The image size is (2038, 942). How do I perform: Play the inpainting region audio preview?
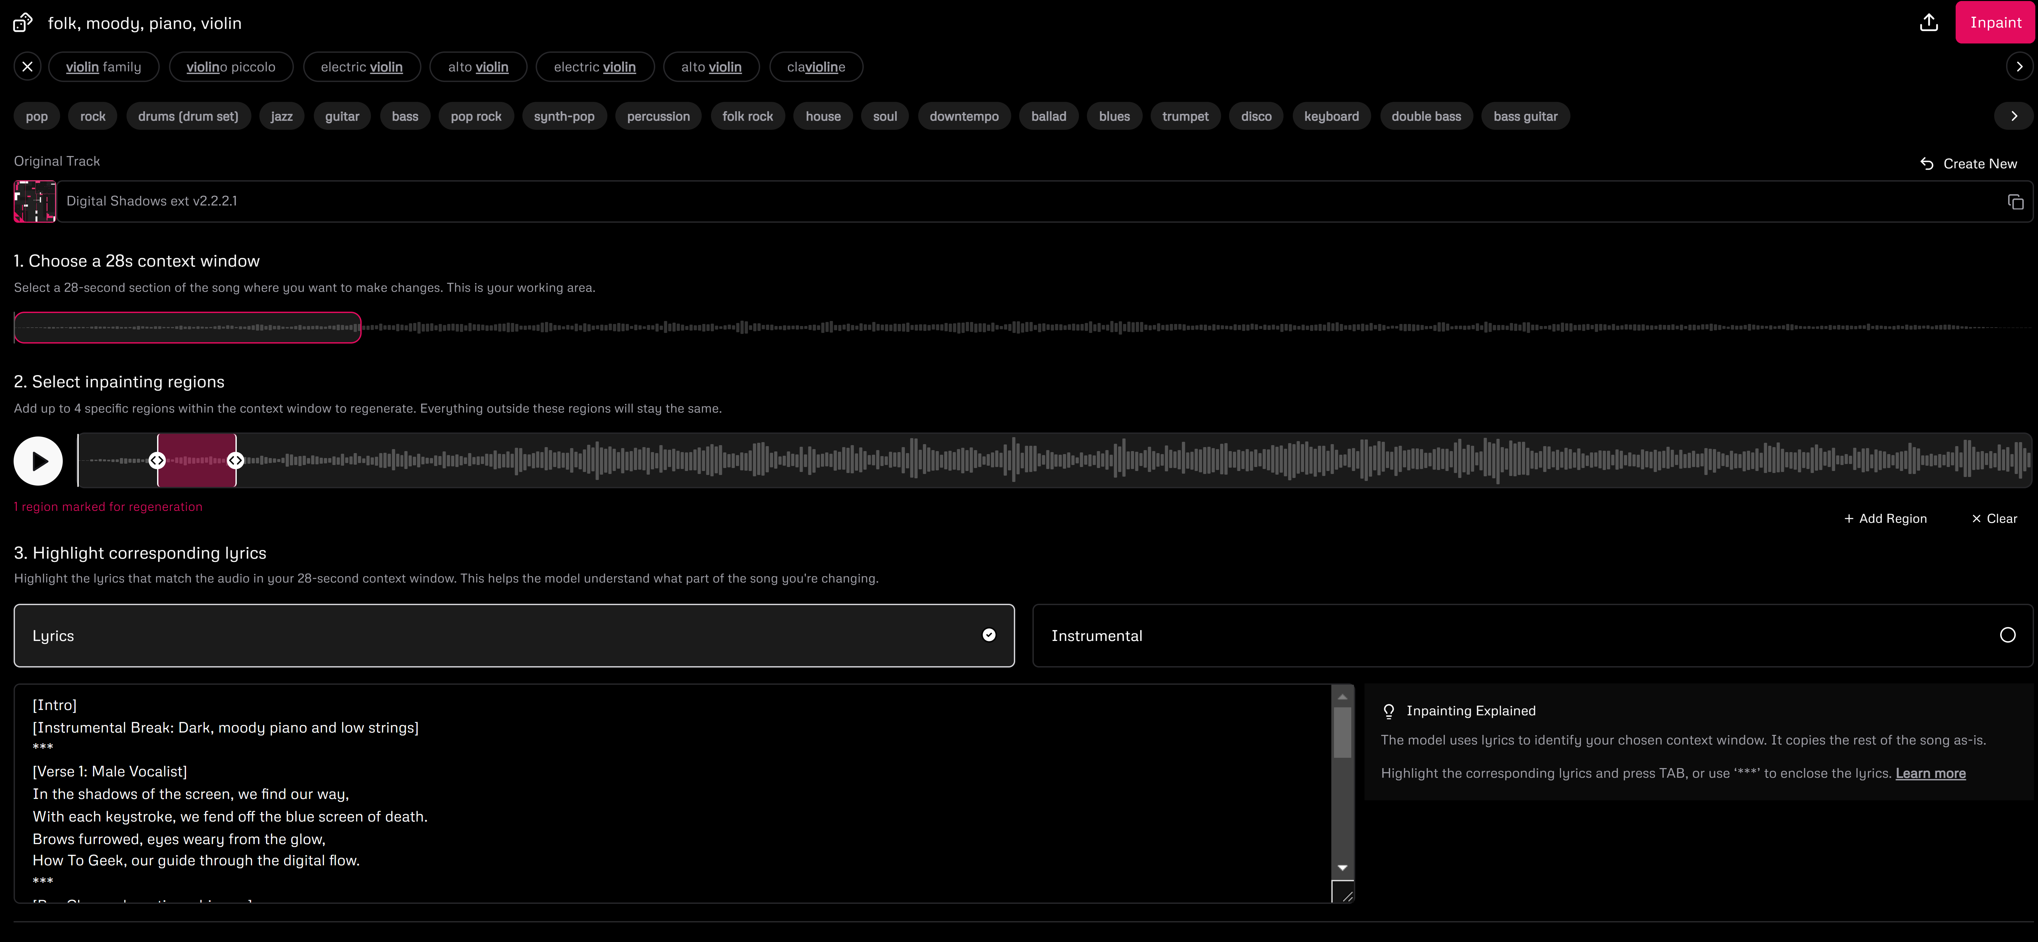pyautogui.click(x=38, y=460)
